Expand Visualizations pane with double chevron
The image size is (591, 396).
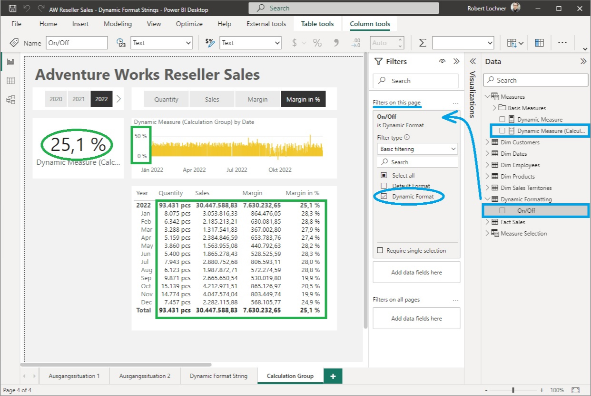coord(473,61)
